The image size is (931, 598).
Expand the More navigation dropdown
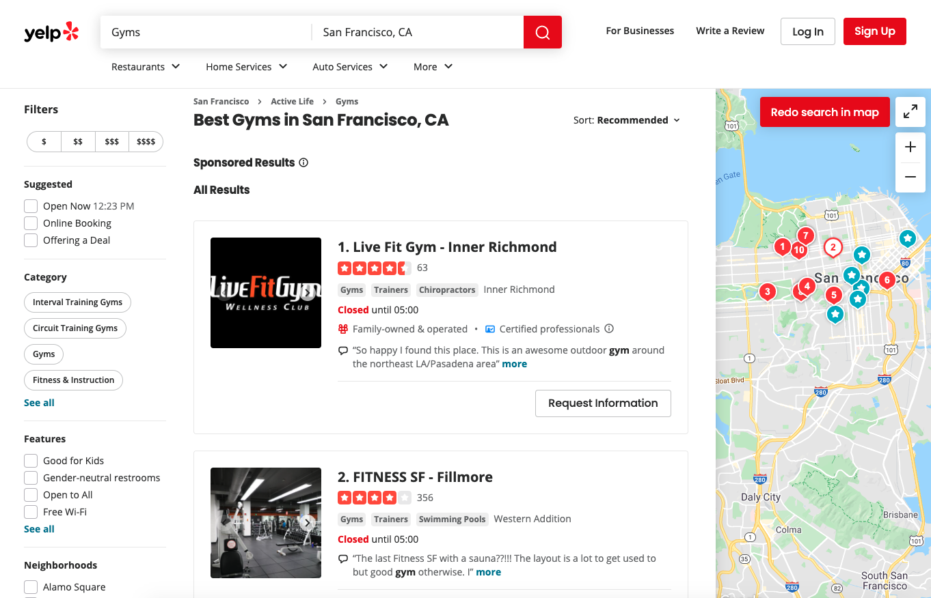(432, 66)
